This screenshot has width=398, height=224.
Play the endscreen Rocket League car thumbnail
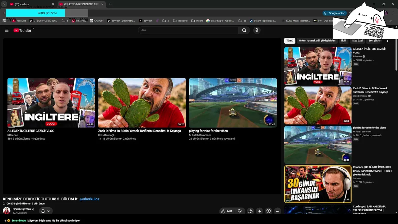pos(233,103)
